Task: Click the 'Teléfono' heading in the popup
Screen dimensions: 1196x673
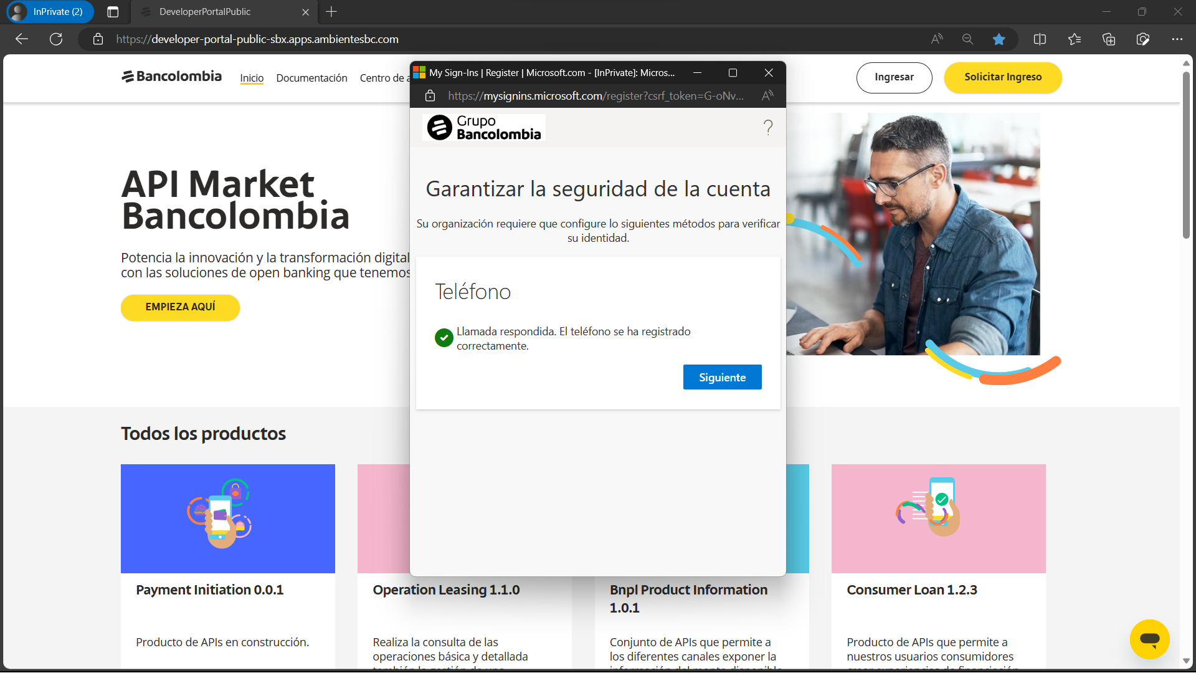Action: [473, 292]
